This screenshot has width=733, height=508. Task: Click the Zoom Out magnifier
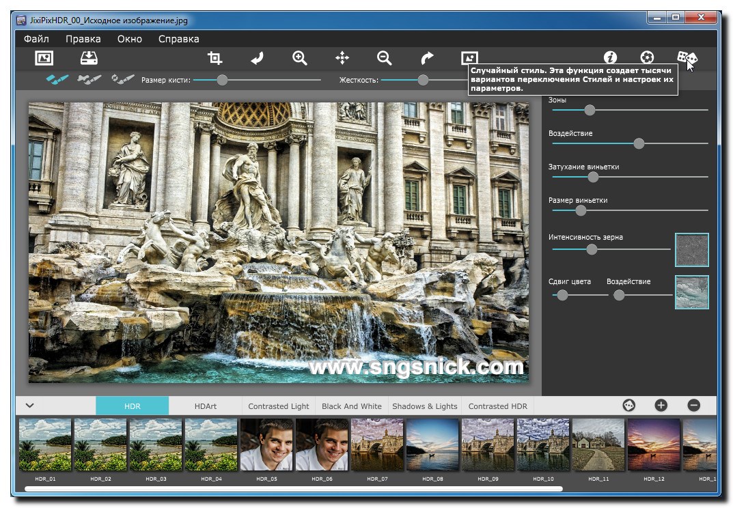point(385,58)
